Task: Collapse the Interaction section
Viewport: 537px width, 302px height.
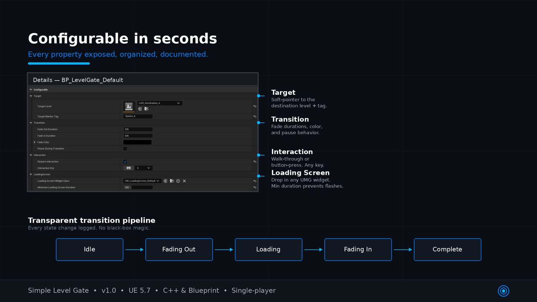Action: (x=31, y=155)
